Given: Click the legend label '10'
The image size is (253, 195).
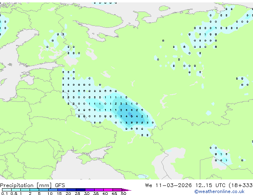Looking at the screenshot, I should tap(50, 193).
